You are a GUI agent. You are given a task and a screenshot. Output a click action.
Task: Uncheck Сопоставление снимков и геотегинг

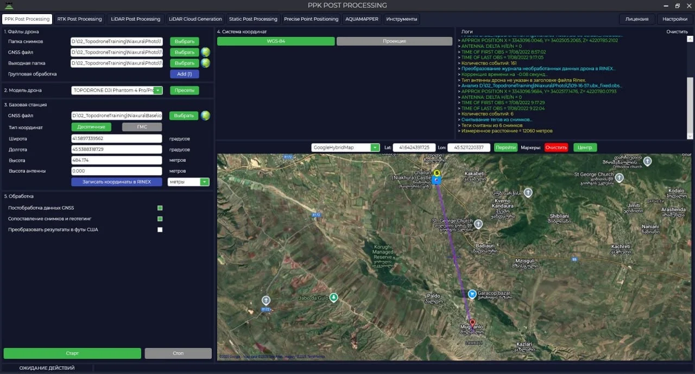[160, 219]
